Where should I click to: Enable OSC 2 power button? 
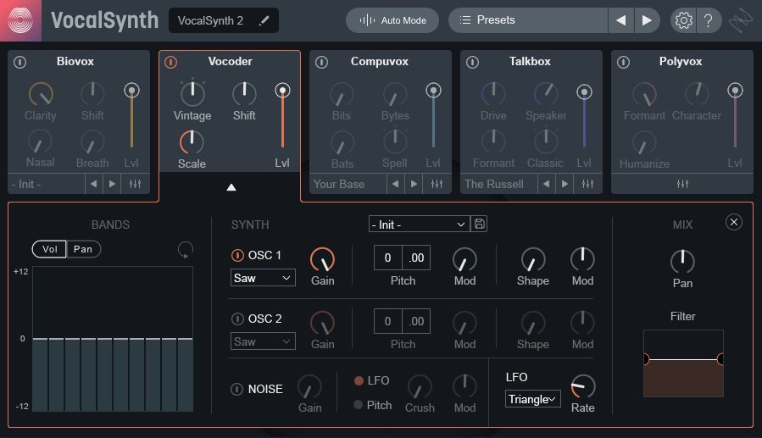point(237,319)
